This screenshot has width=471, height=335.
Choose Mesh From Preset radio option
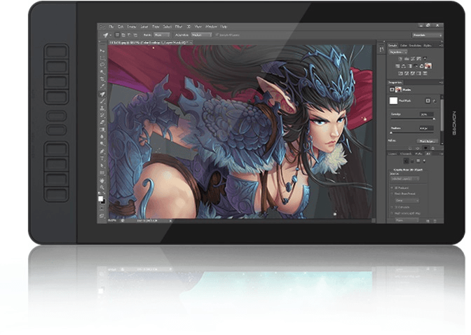pos(392,194)
